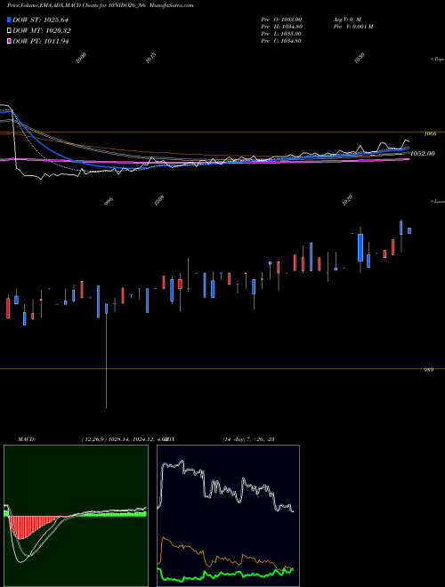The image size is (445, 587).
Task: Click the 'Pre L: 1033.00' low value
Action: [281, 34]
